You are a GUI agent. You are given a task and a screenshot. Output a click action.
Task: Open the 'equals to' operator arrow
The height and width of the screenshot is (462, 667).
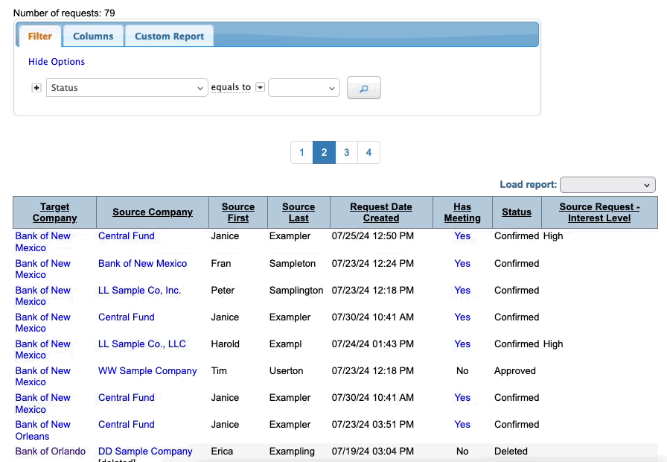[x=260, y=87]
